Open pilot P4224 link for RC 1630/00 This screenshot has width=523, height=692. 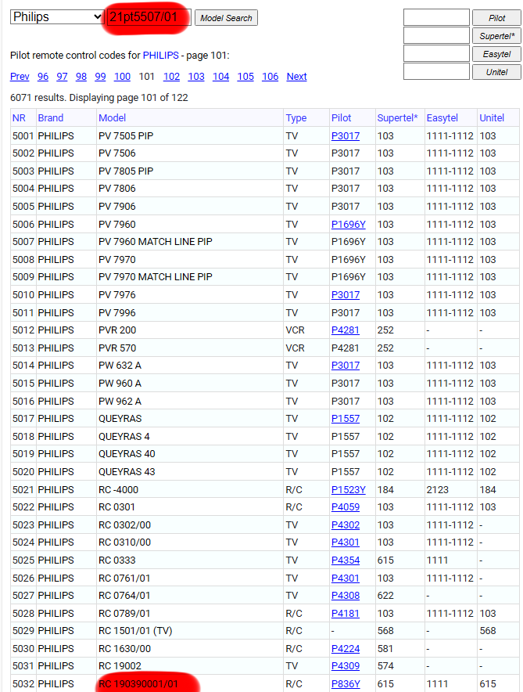345,649
